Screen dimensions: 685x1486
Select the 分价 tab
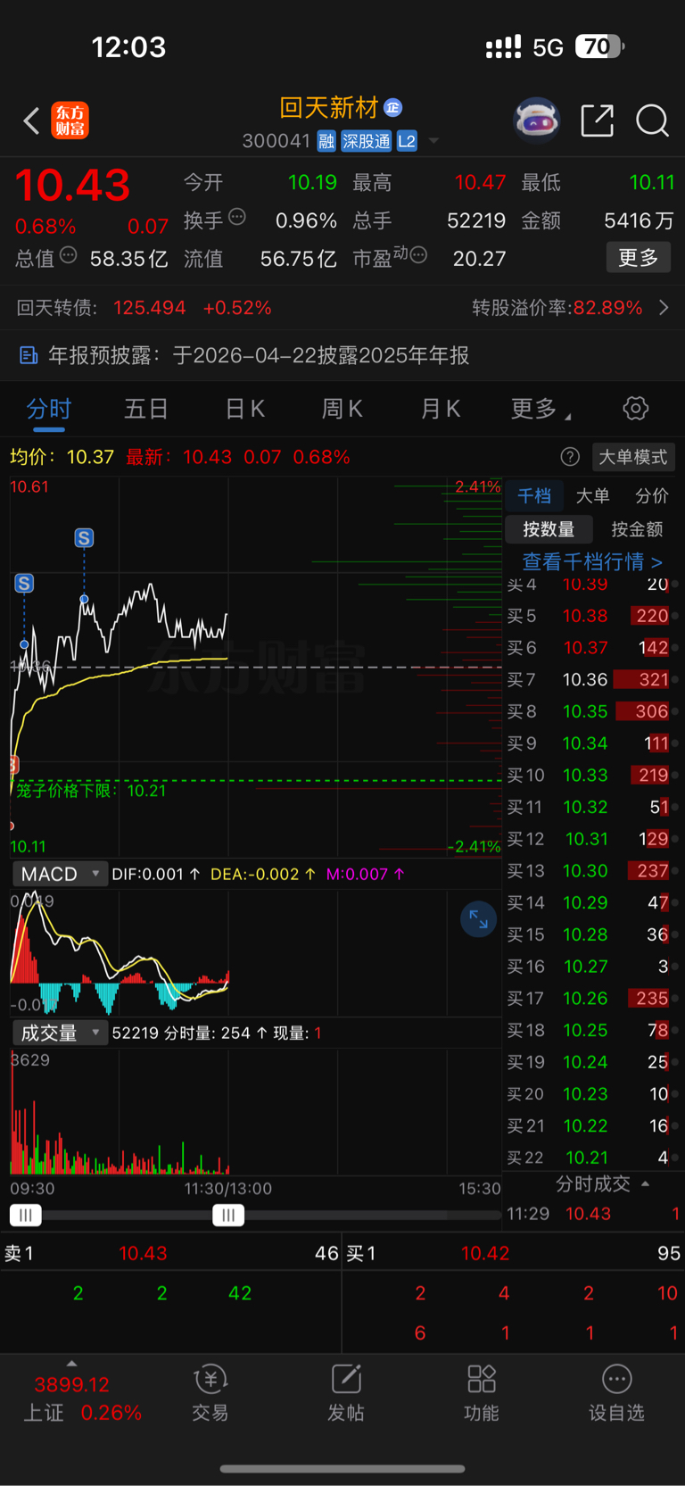click(x=651, y=495)
